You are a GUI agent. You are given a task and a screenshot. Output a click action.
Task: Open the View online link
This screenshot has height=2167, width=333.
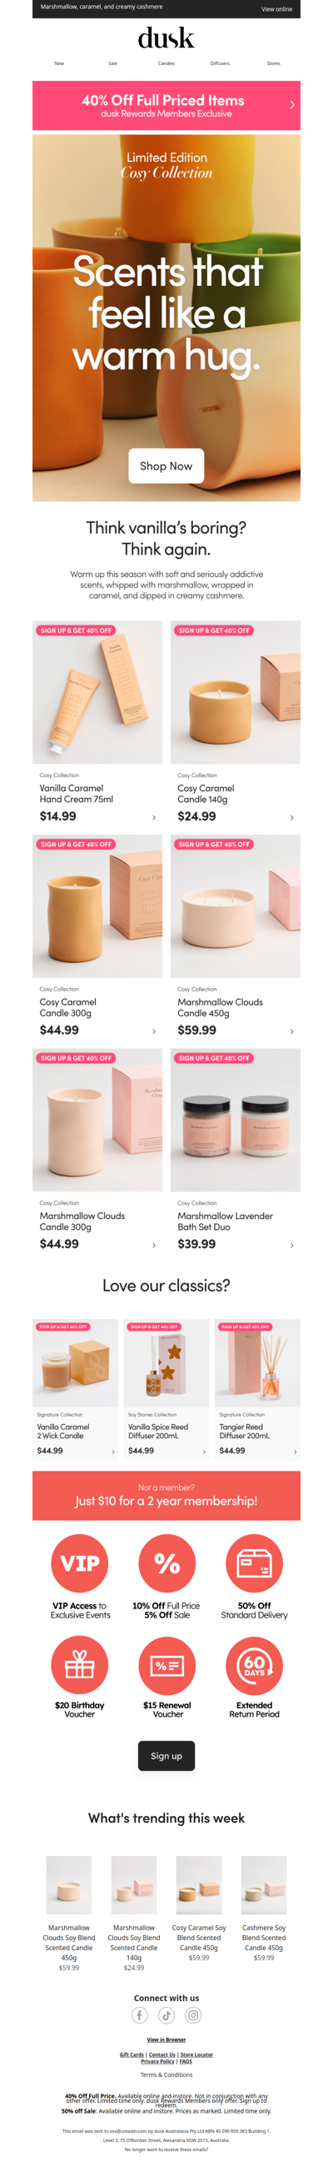[x=276, y=9]
